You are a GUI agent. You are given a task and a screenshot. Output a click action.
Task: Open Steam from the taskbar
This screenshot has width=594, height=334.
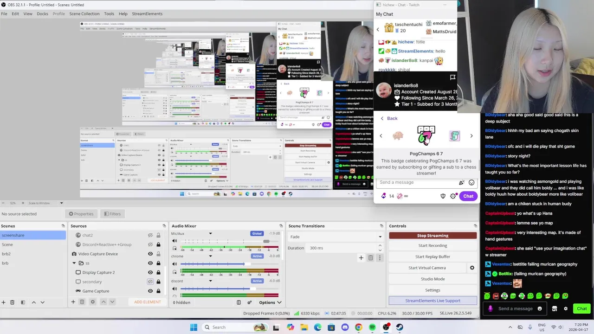click(x=400, y=328)
